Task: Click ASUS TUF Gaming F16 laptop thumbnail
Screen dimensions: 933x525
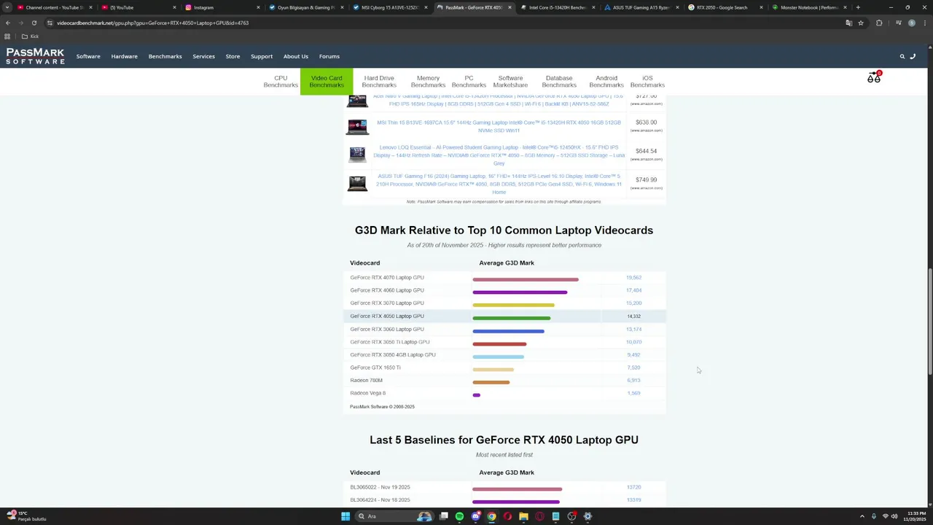Action: [x=357, y=184]
